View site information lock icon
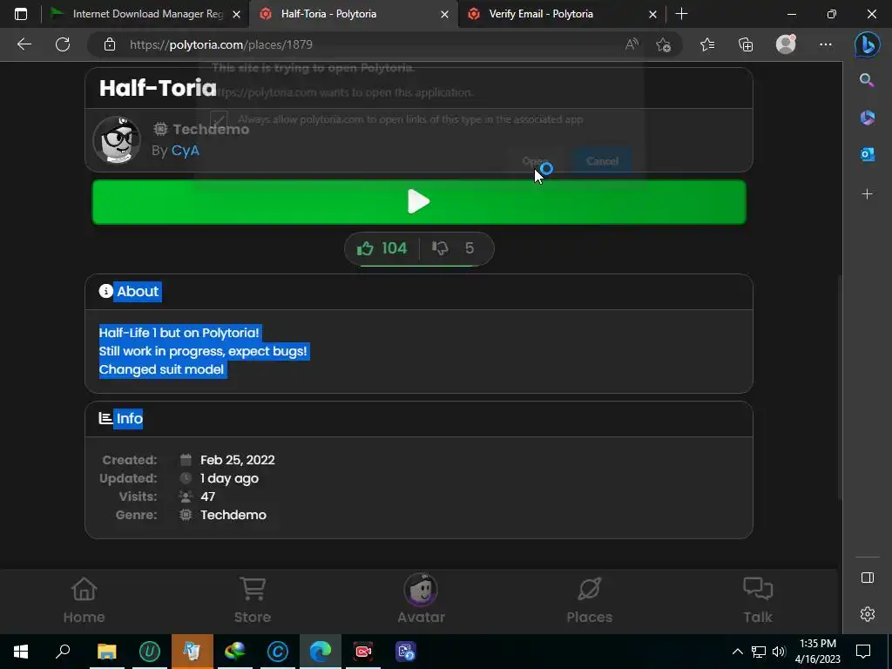This screenshot has height=669, width=892. (x=110, y=44)
